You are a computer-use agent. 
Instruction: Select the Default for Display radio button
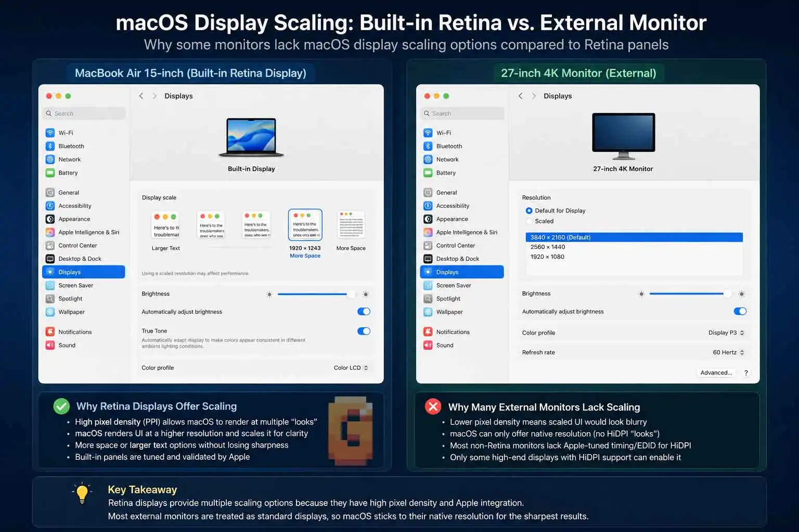click(x=529, y=211)
